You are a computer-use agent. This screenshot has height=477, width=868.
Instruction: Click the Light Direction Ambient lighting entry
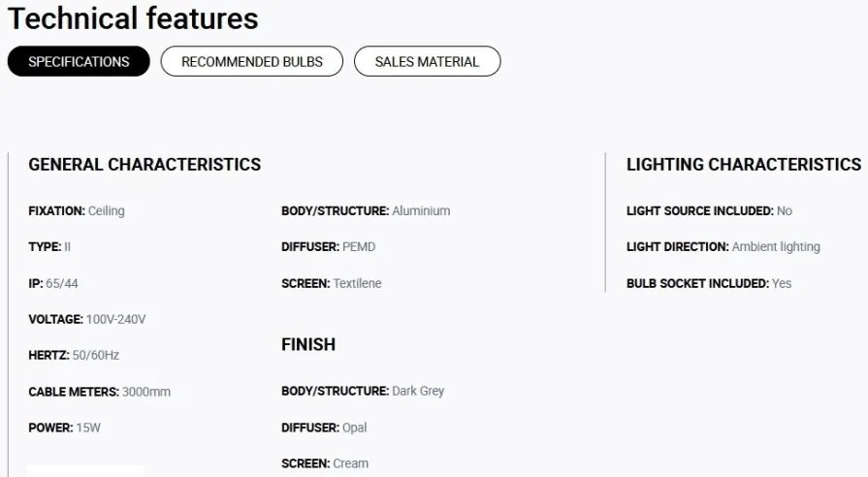tap(723, 247)
